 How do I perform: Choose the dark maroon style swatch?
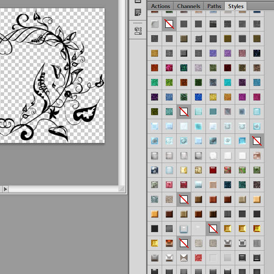tap(227, 68)
